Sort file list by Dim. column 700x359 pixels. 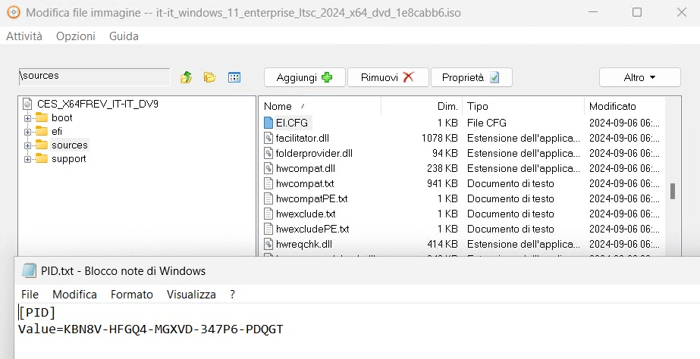coord(422,106)
